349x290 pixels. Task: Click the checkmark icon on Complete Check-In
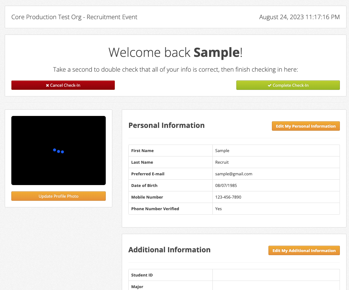point(270,85)
